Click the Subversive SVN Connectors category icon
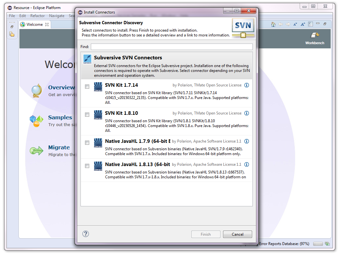Screen dimensions: 342x257 [87, 59]
